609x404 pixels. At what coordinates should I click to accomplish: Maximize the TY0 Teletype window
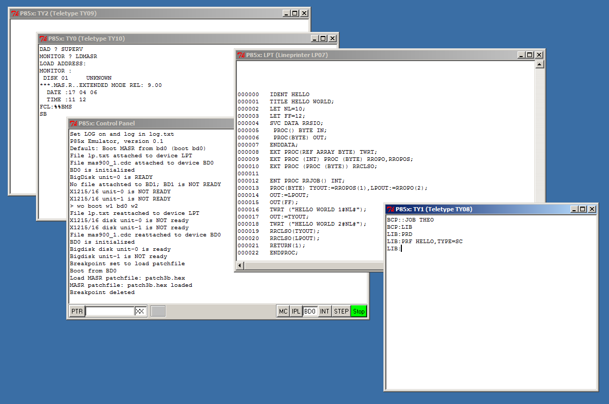tap(323, 39)
